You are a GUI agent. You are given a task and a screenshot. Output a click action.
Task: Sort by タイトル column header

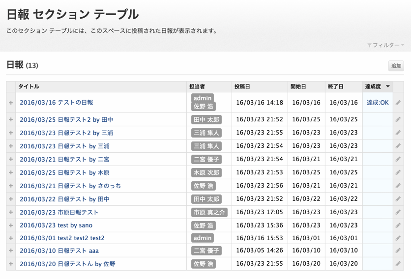point(29,86)
